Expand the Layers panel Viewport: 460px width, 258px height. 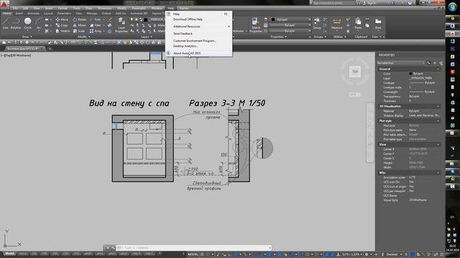[147, 37]
